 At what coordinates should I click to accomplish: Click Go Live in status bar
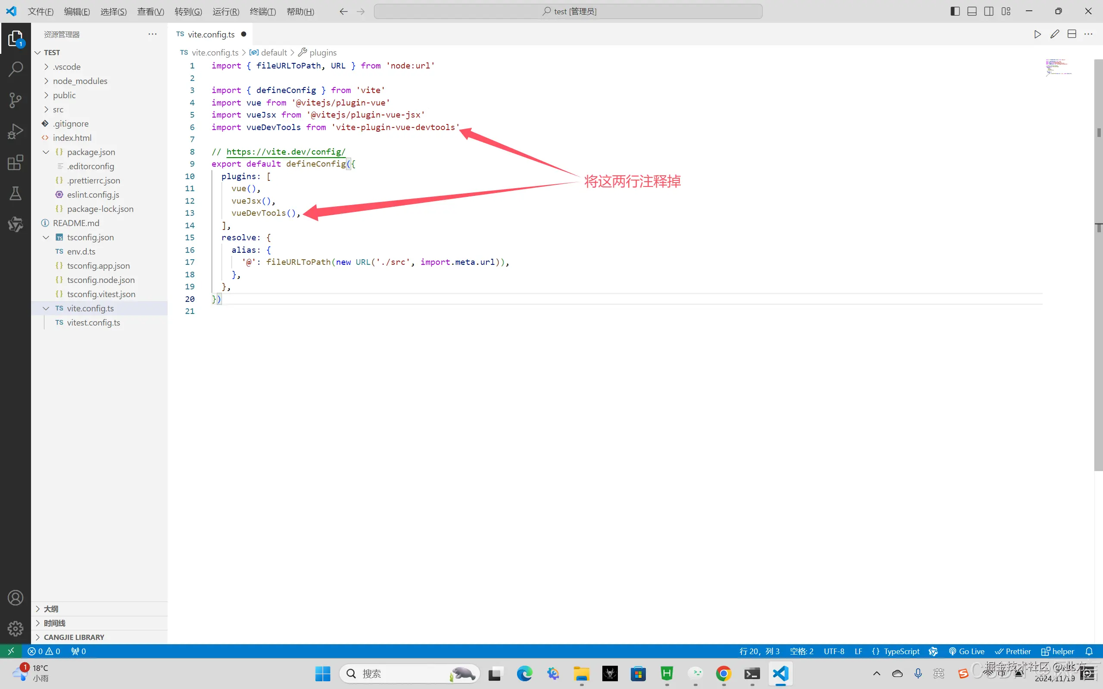966,651
